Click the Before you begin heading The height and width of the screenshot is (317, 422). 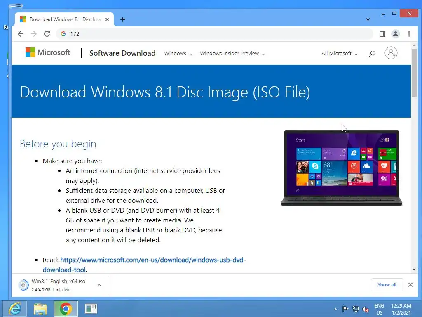pyautogui.click(x=58, y=144)
